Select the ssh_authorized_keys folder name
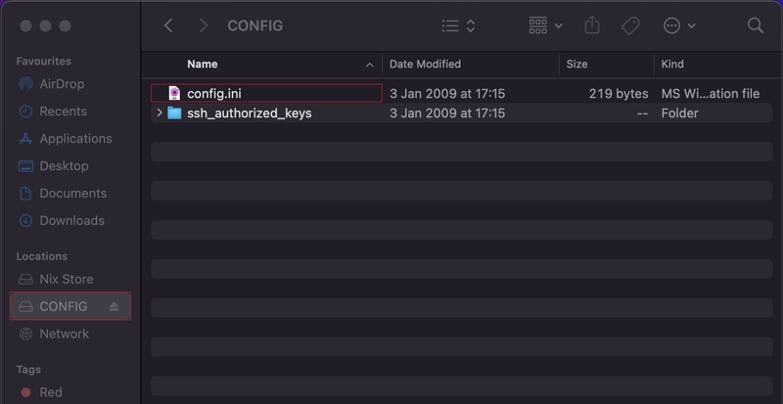The height and width of the screenshot is (404, 783). click(250, 113)
